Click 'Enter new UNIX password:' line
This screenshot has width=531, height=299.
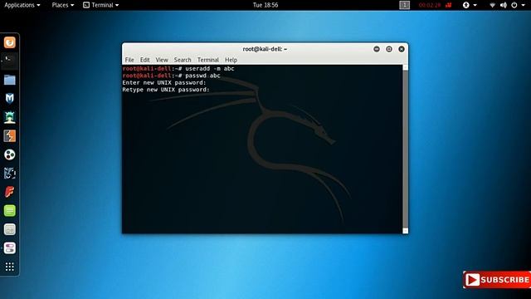[164, 83]
